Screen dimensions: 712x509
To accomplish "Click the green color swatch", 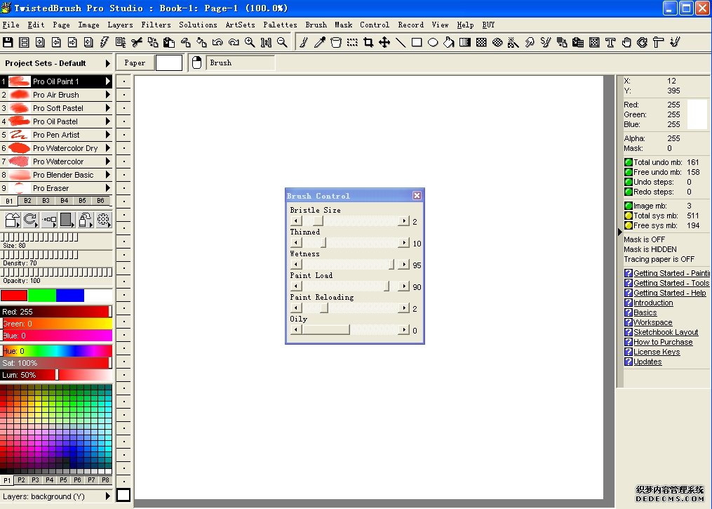I will click(42, 296).
